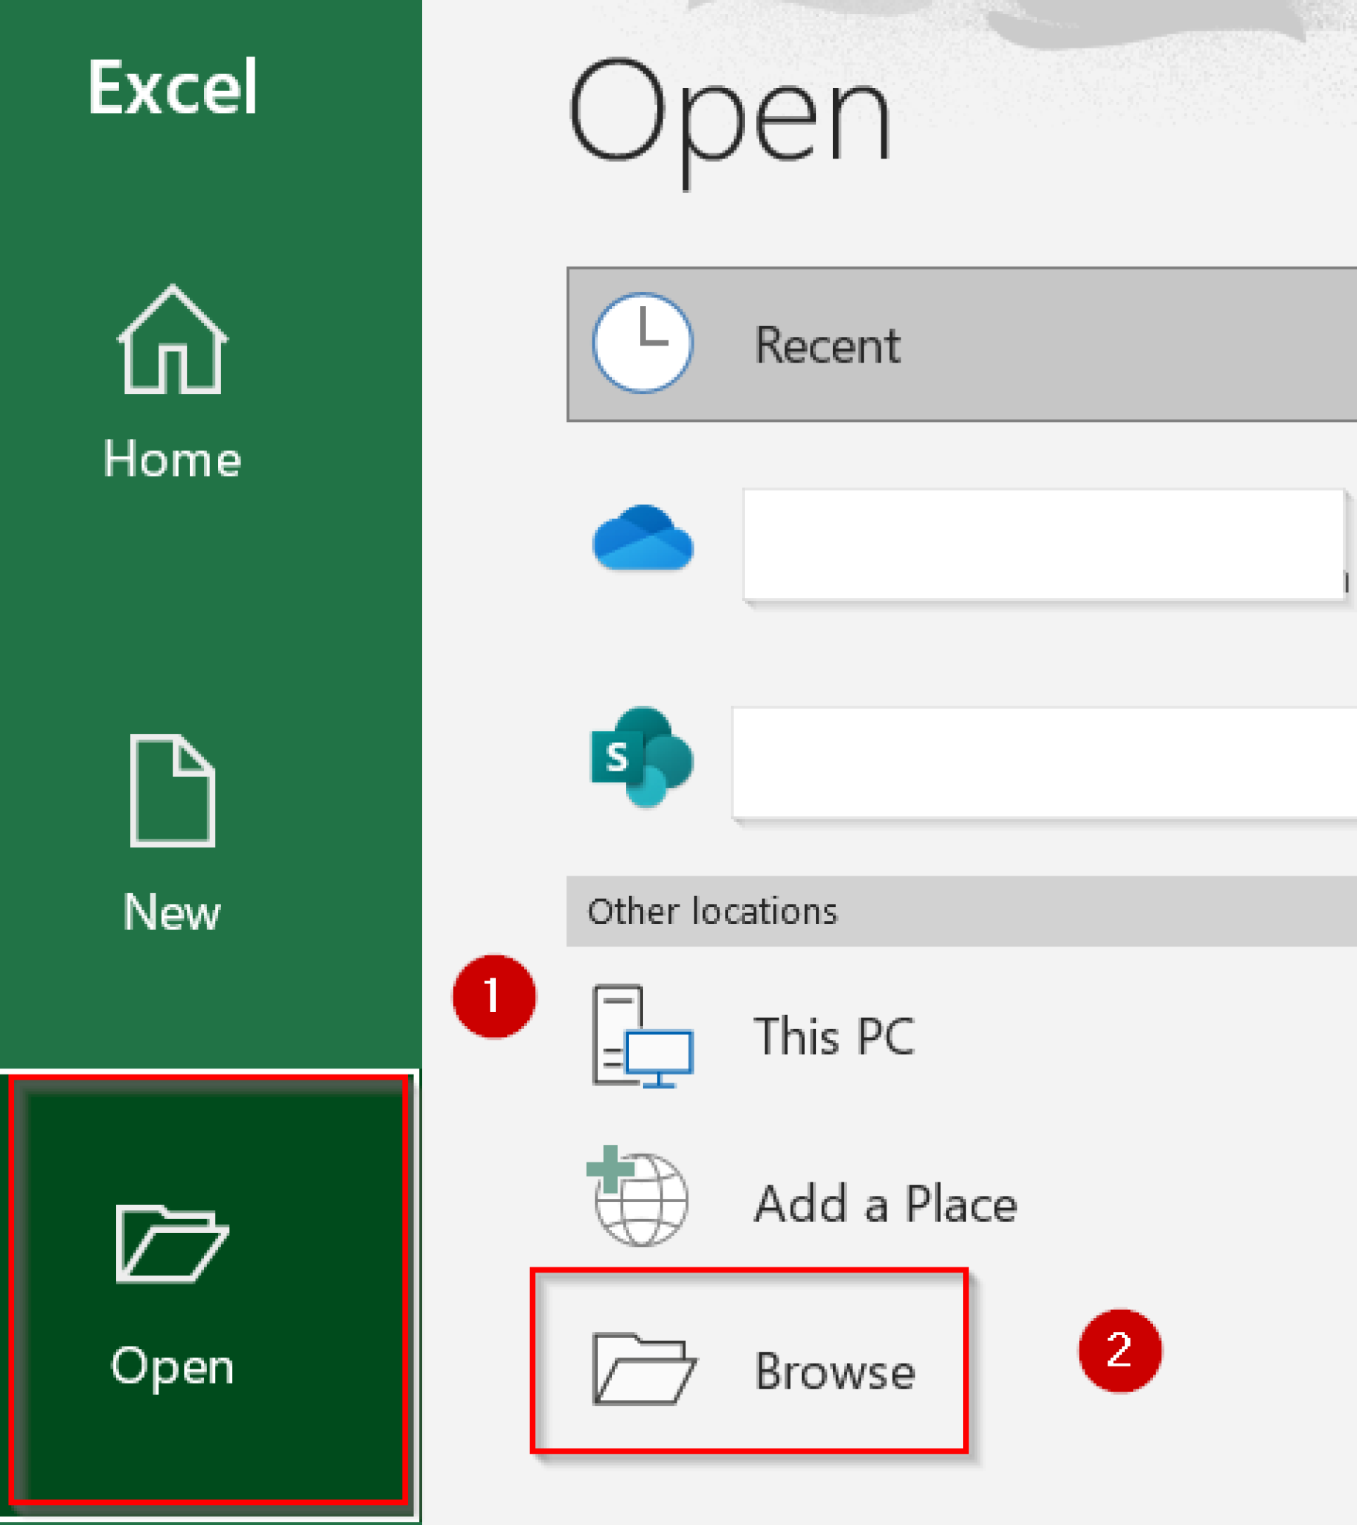Click Add a Place
The image size is (1357, 1525).
(884, 1205)
